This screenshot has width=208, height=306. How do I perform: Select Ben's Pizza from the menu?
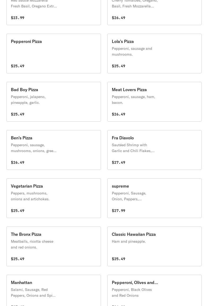coord(54,150)
